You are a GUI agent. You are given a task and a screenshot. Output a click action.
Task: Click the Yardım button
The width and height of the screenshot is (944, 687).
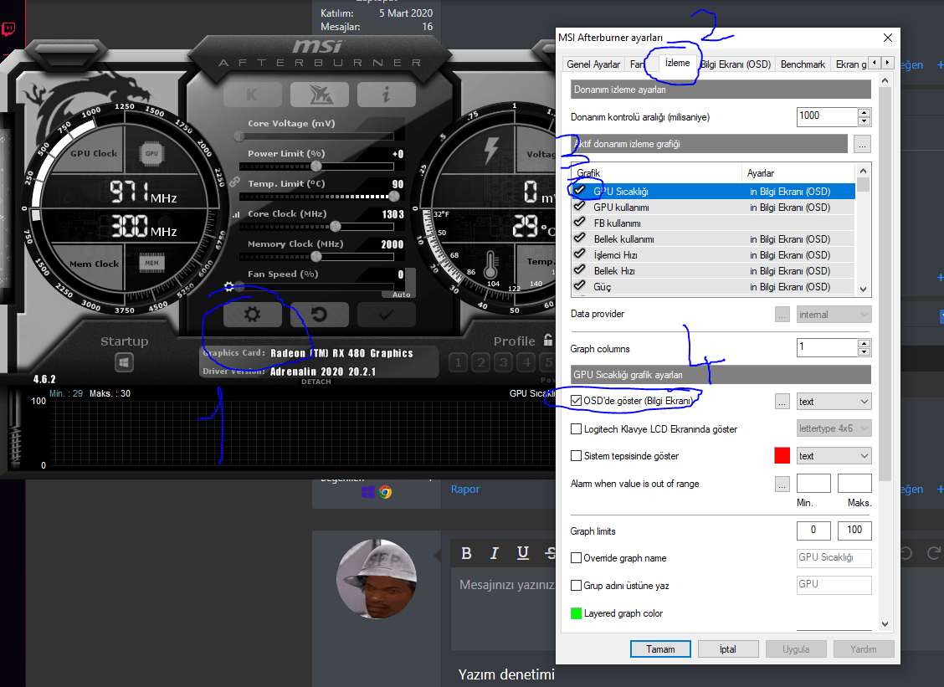864,649
